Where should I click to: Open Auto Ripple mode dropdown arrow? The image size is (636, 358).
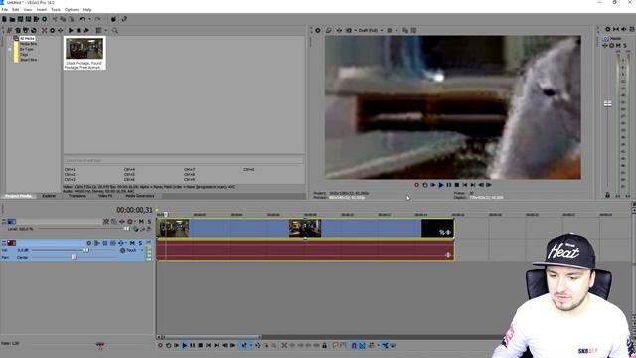378,345
